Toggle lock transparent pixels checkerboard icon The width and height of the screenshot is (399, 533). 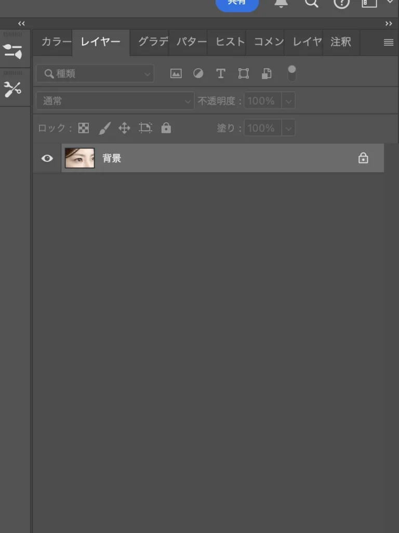(84, 128)
